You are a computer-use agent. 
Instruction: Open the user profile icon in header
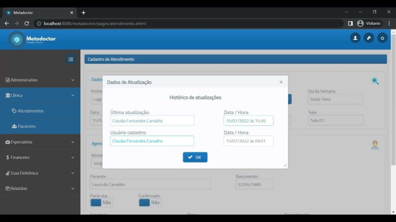point(355,38)
